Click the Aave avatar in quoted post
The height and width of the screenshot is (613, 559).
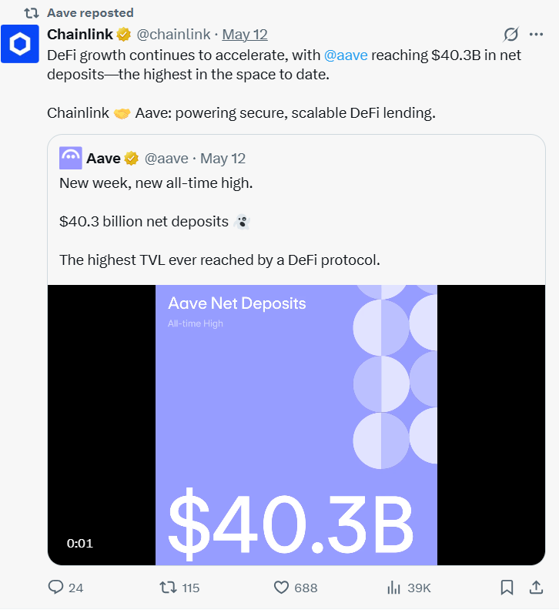pyautogui.click(x=71, y=158)
